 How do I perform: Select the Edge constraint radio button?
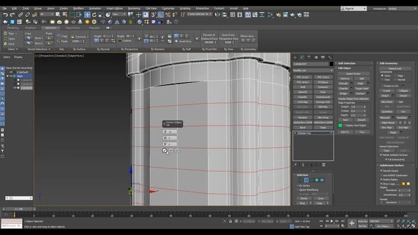coord(396,76)
